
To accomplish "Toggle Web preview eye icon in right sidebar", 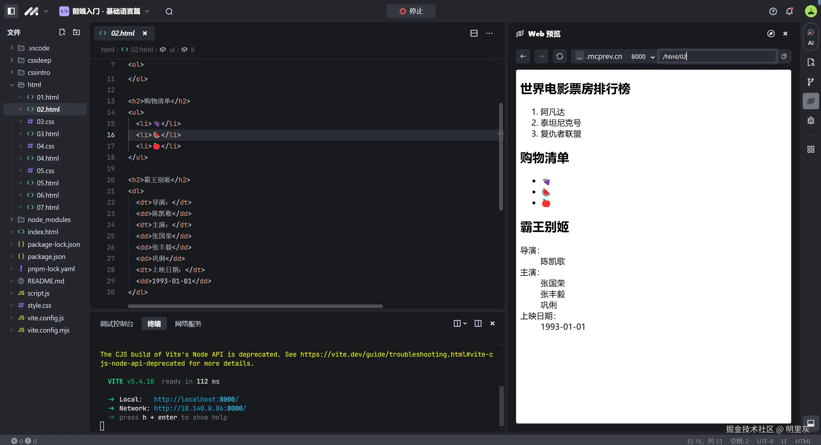I will point(810,101).
